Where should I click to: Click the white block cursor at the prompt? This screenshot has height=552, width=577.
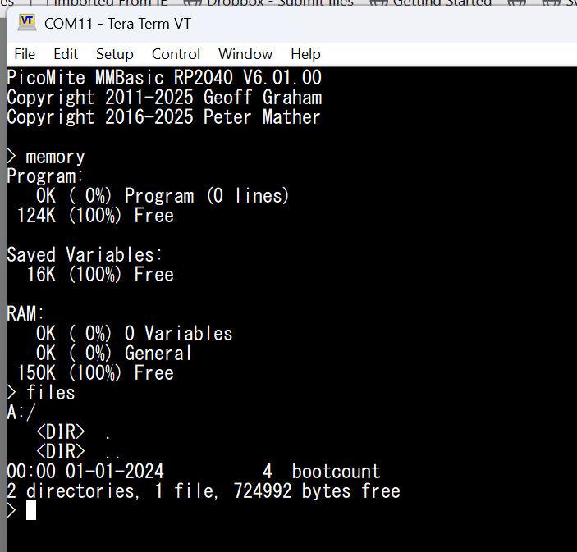[31, 510]
